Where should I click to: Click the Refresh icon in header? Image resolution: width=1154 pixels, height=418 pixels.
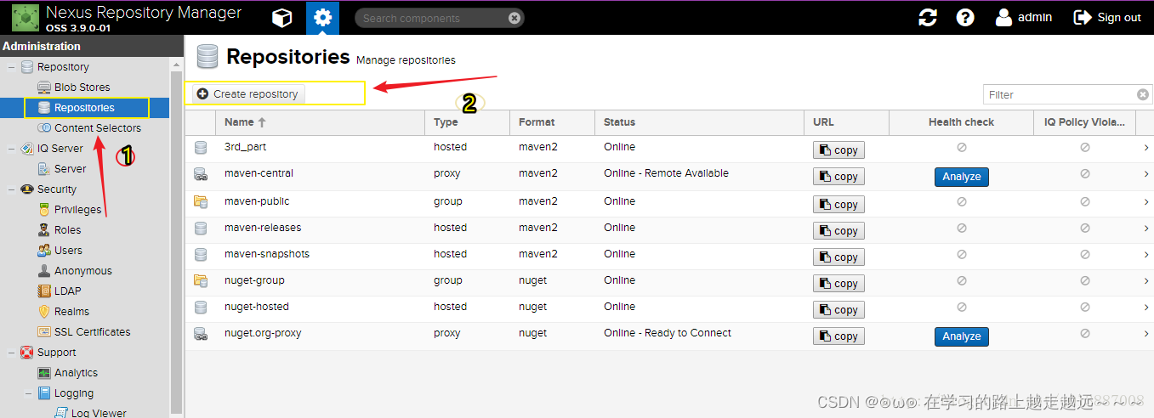tap(928, 17)
